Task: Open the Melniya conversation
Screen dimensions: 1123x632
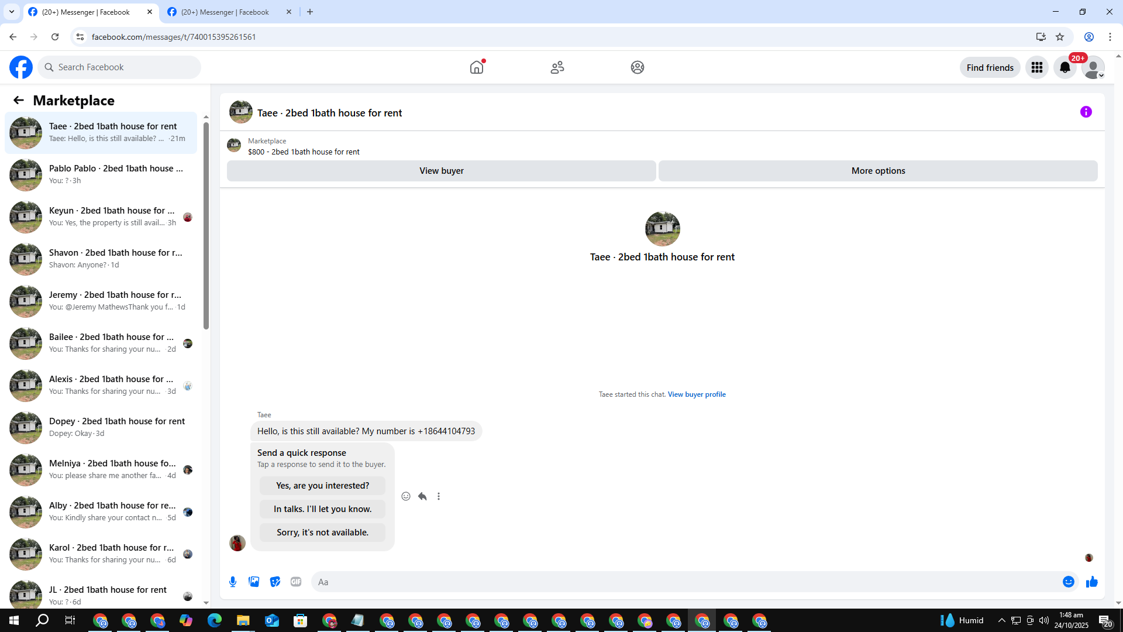Action: click(101, 470)
